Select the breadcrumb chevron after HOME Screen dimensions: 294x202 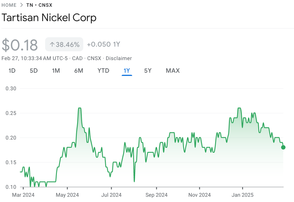[x=22, y=5]
